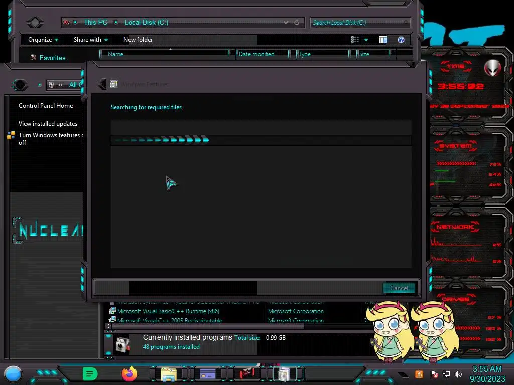Open the green notes app on taskbar
Screen dimensions: 514x385
(x=90, y=374)
